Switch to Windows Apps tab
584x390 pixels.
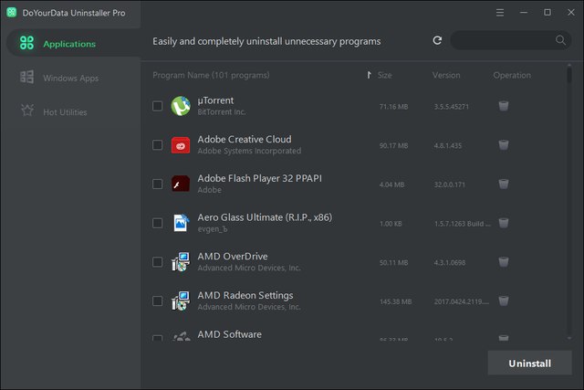coord(70,78)
